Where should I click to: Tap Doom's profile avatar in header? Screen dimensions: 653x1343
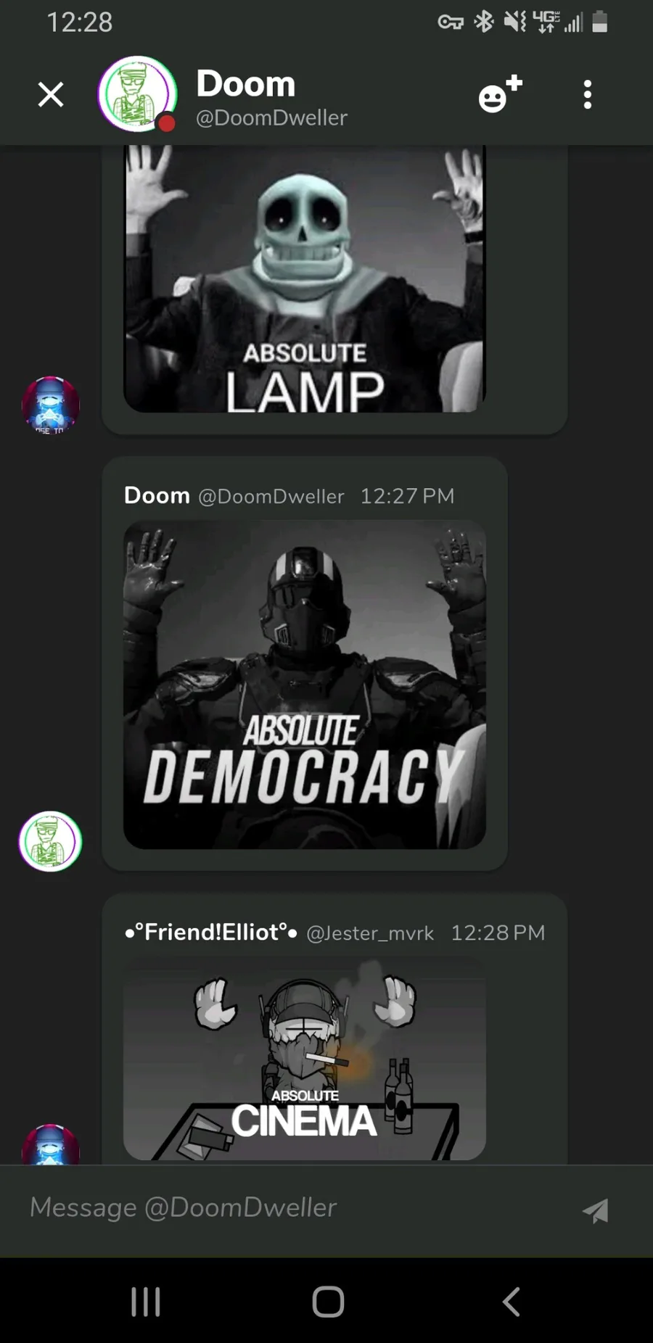pyautogui.click(x=137, y=94)
